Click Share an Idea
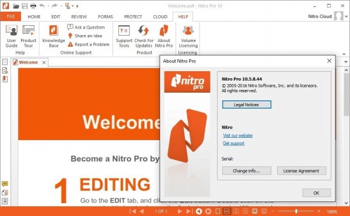The image size is (350, 216). point(85,36)
